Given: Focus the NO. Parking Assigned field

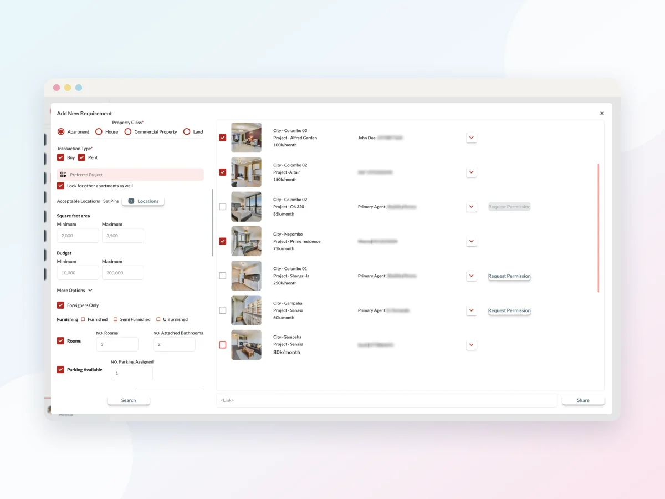Looking at the screenshot, I should (x=132, y=373).
